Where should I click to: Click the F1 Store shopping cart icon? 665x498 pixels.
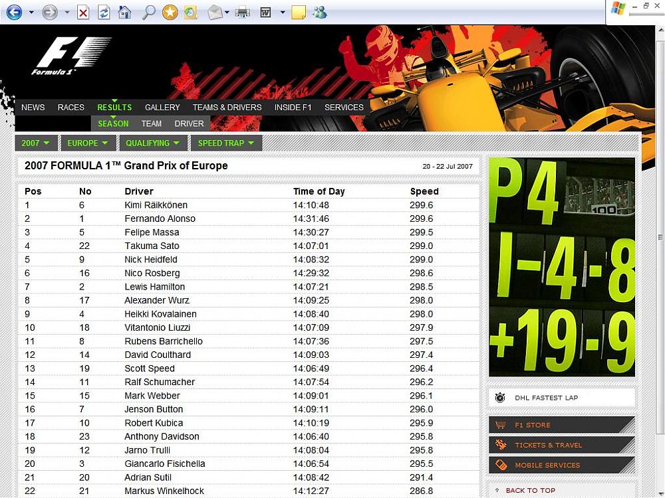[x=501, y=425]
